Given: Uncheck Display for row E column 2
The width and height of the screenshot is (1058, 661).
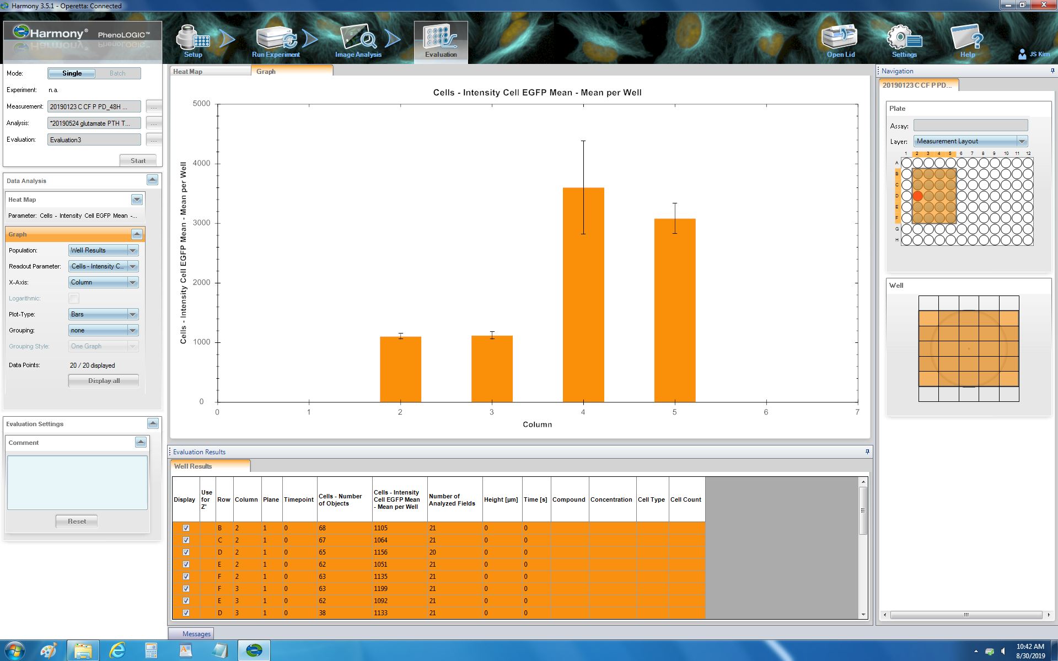Looking at the screenshot, I should pos(186,565).
